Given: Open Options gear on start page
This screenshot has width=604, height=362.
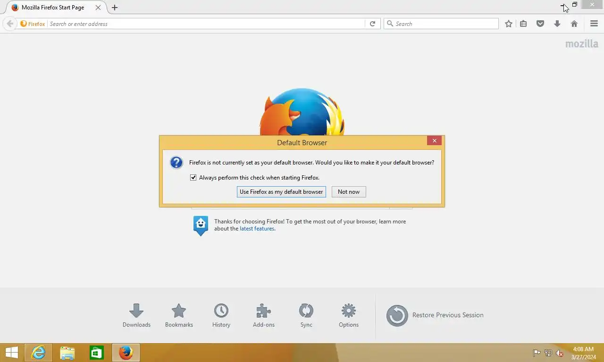Looking at the screenshot, I should point(349,315).
